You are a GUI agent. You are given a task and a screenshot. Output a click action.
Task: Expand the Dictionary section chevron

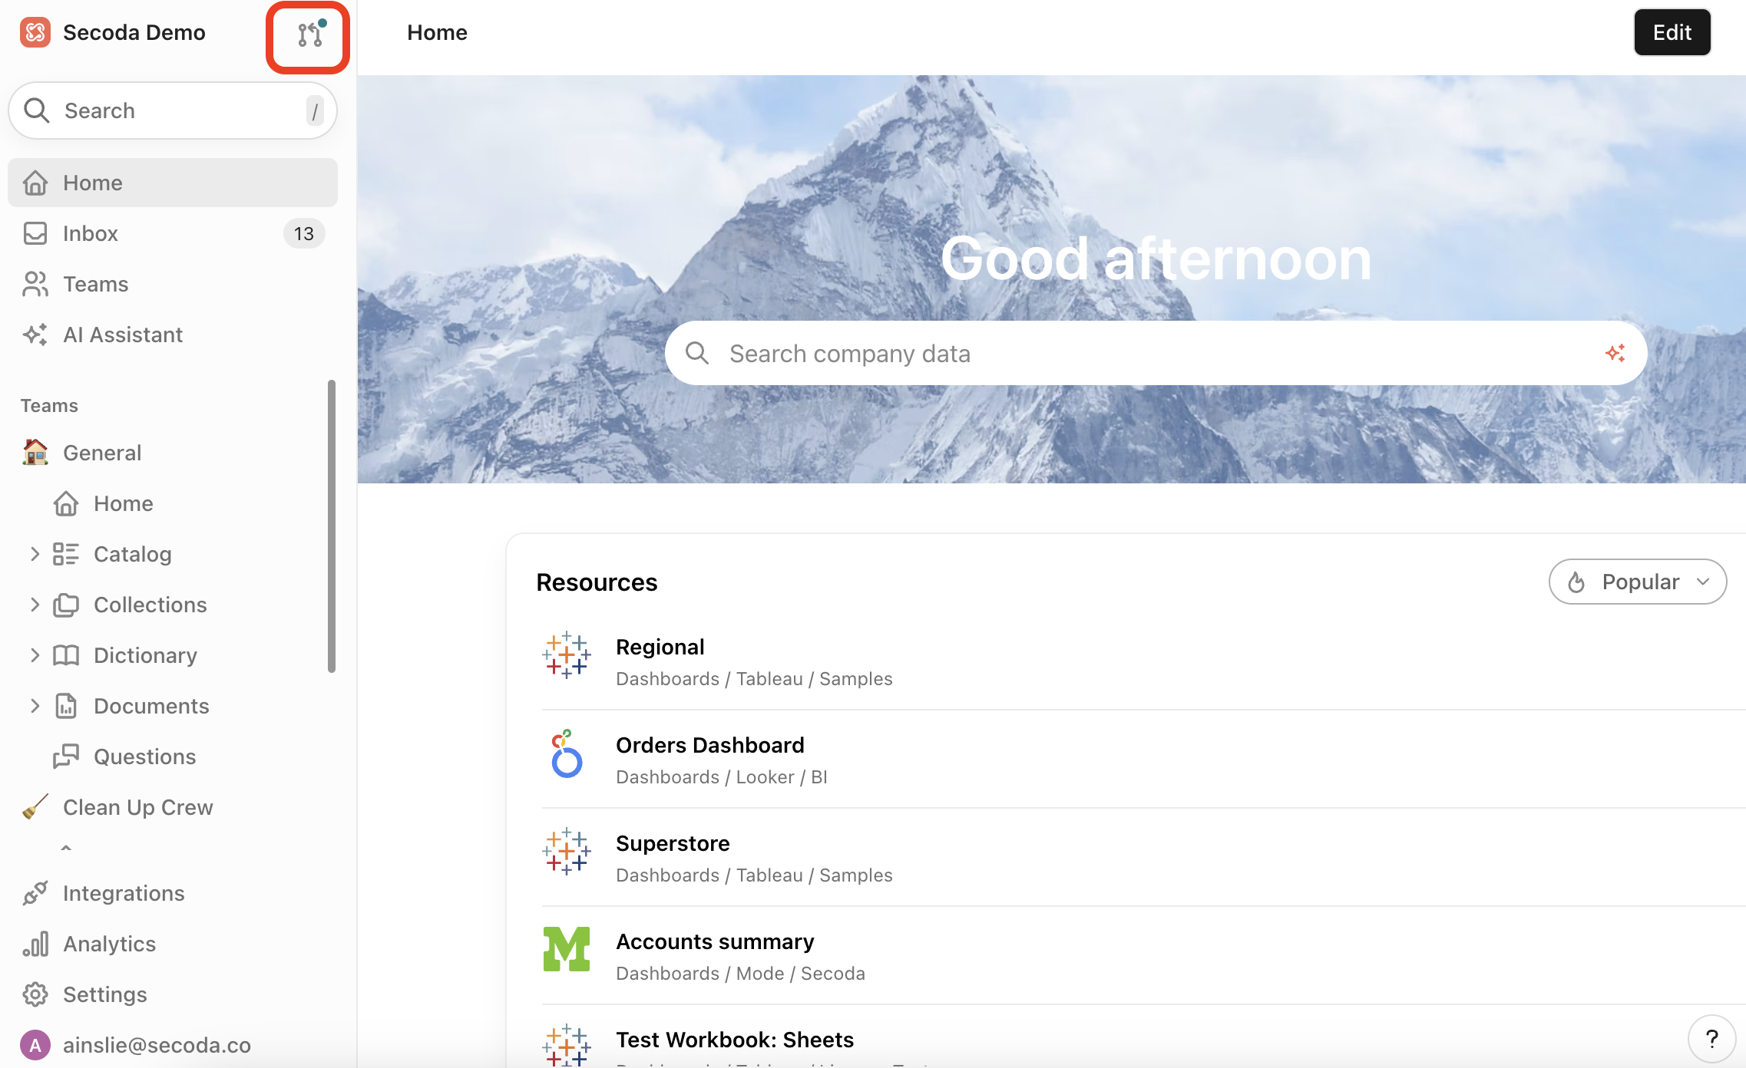(35, 655)
